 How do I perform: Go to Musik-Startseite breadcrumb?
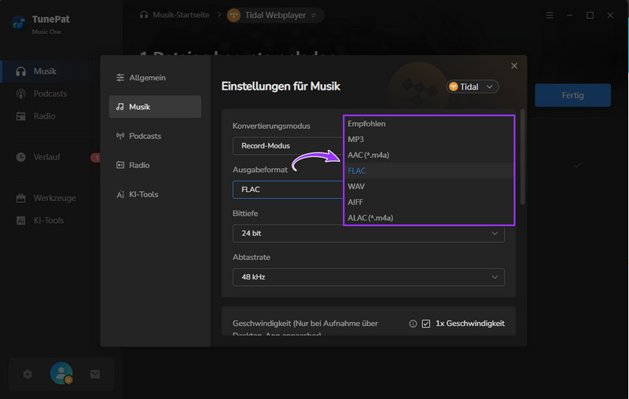coord(175,15)
